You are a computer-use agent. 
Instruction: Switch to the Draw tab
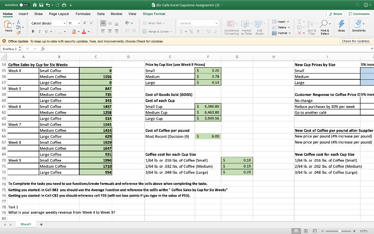coord(38,14)
